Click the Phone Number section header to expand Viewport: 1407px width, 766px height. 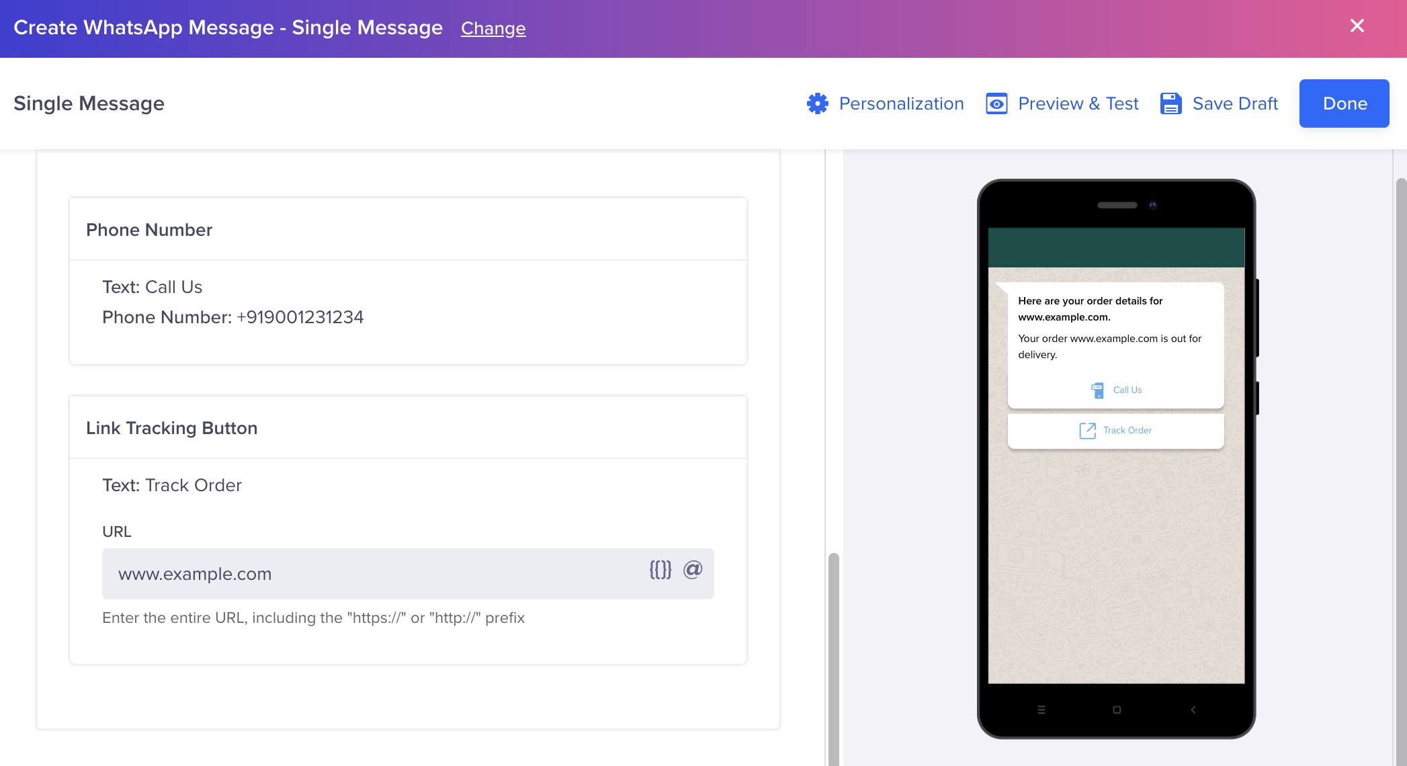point(149,229)
